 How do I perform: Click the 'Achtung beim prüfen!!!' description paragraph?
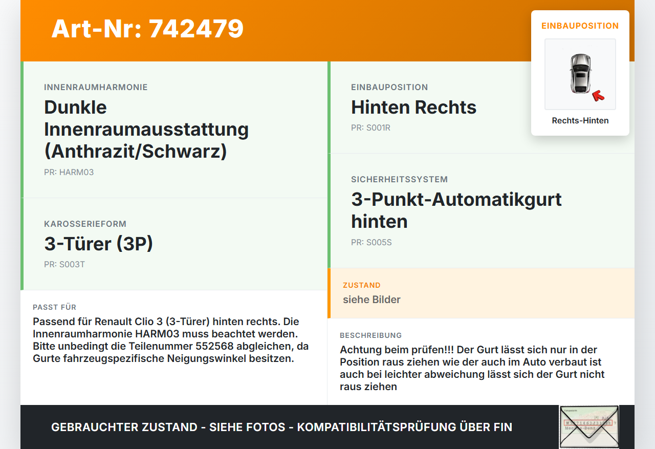coord(472,368)
